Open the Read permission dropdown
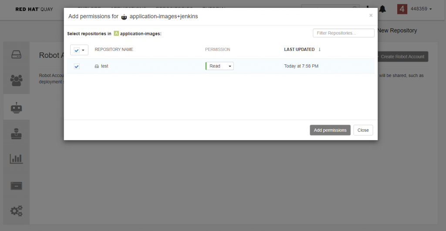The width and height of the screenshot is (446, 231). click(220, 66)
